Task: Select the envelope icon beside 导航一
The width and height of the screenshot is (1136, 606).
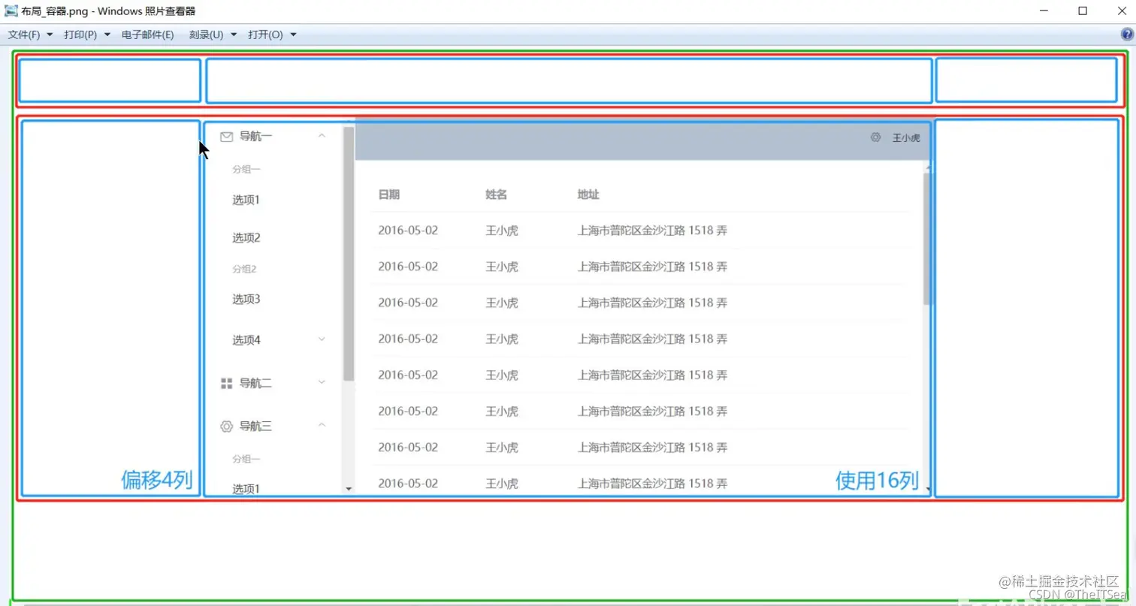Action: coord(226,136)
